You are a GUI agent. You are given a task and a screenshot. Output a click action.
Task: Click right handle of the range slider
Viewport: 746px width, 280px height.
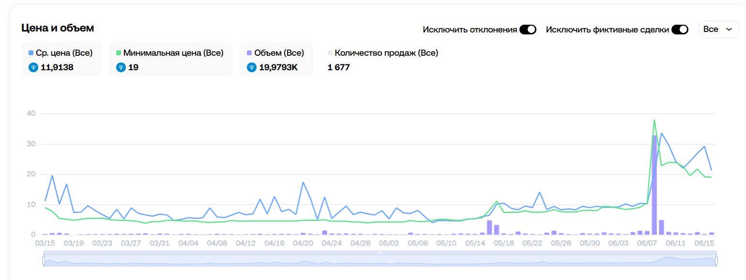click(716, 260)
